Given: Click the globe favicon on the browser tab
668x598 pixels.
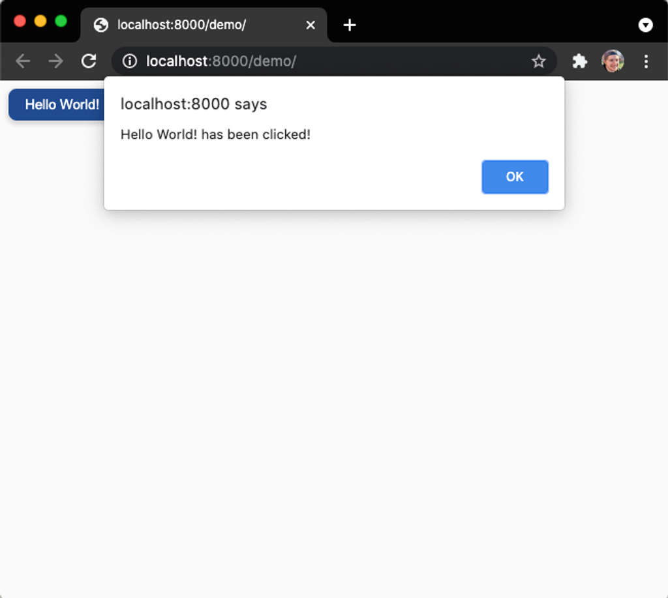Looking at the screenshot, I should point(100,25).
